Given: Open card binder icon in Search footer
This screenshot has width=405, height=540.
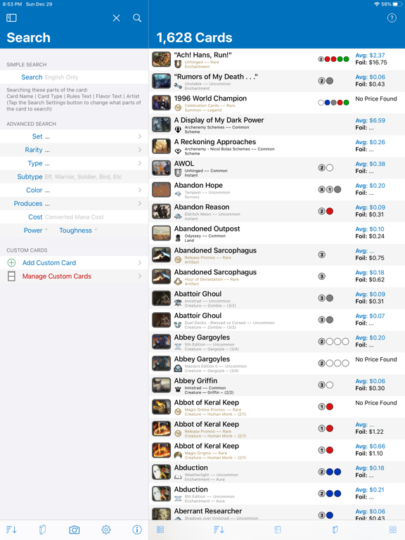Looking at the screenshot, I should tap(42, 529).
